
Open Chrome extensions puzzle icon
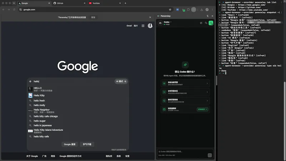pos(188,10)
